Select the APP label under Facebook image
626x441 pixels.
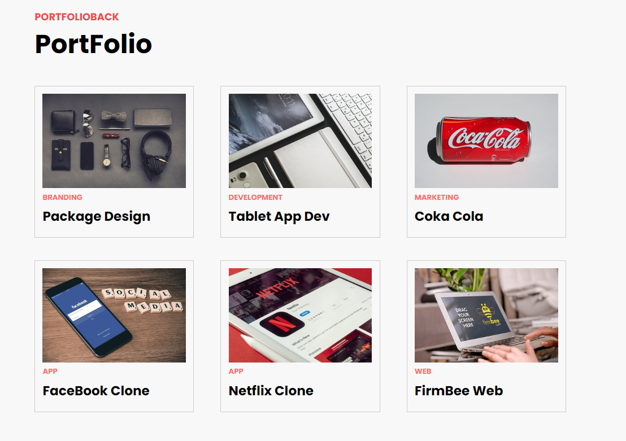[x=50, y=371]
